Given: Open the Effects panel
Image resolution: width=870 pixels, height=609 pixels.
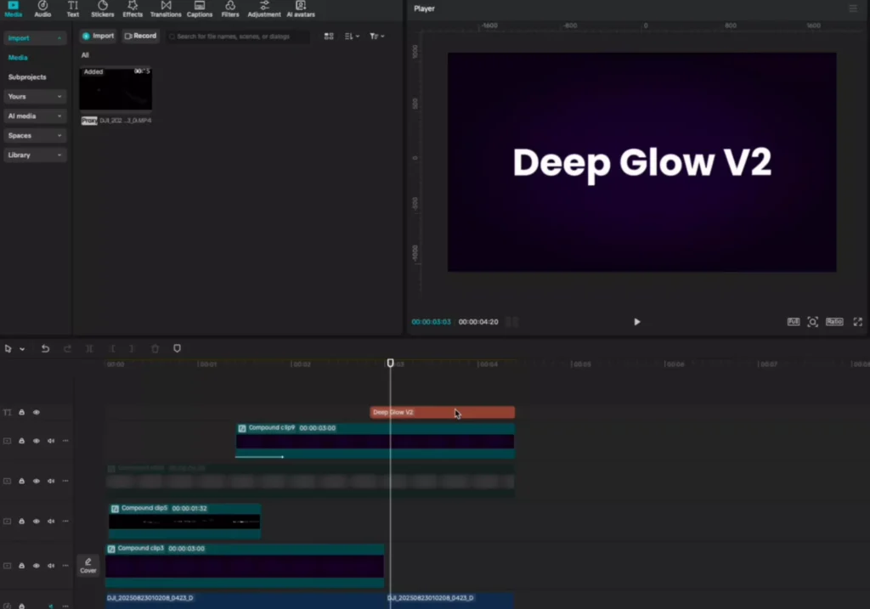Looking at the screenshot, I should [x=133, y=8].
